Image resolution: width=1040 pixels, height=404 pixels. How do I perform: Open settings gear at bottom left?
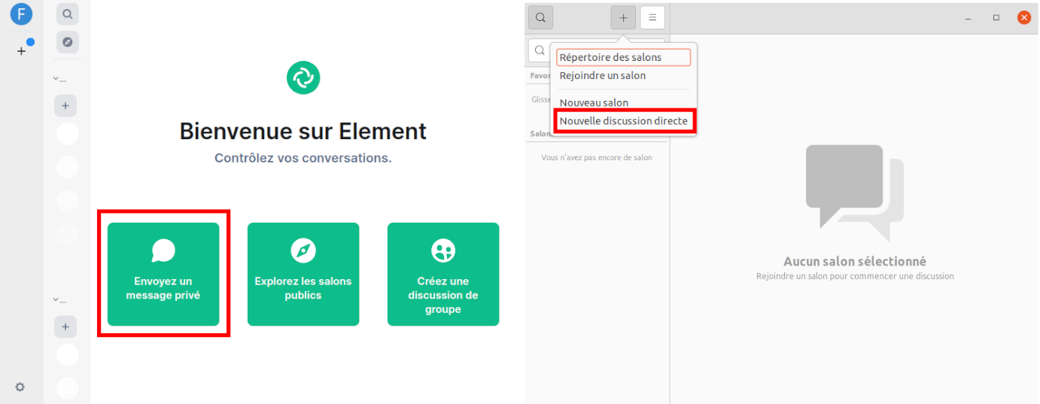pyautogui.click(x=20, y=387)
